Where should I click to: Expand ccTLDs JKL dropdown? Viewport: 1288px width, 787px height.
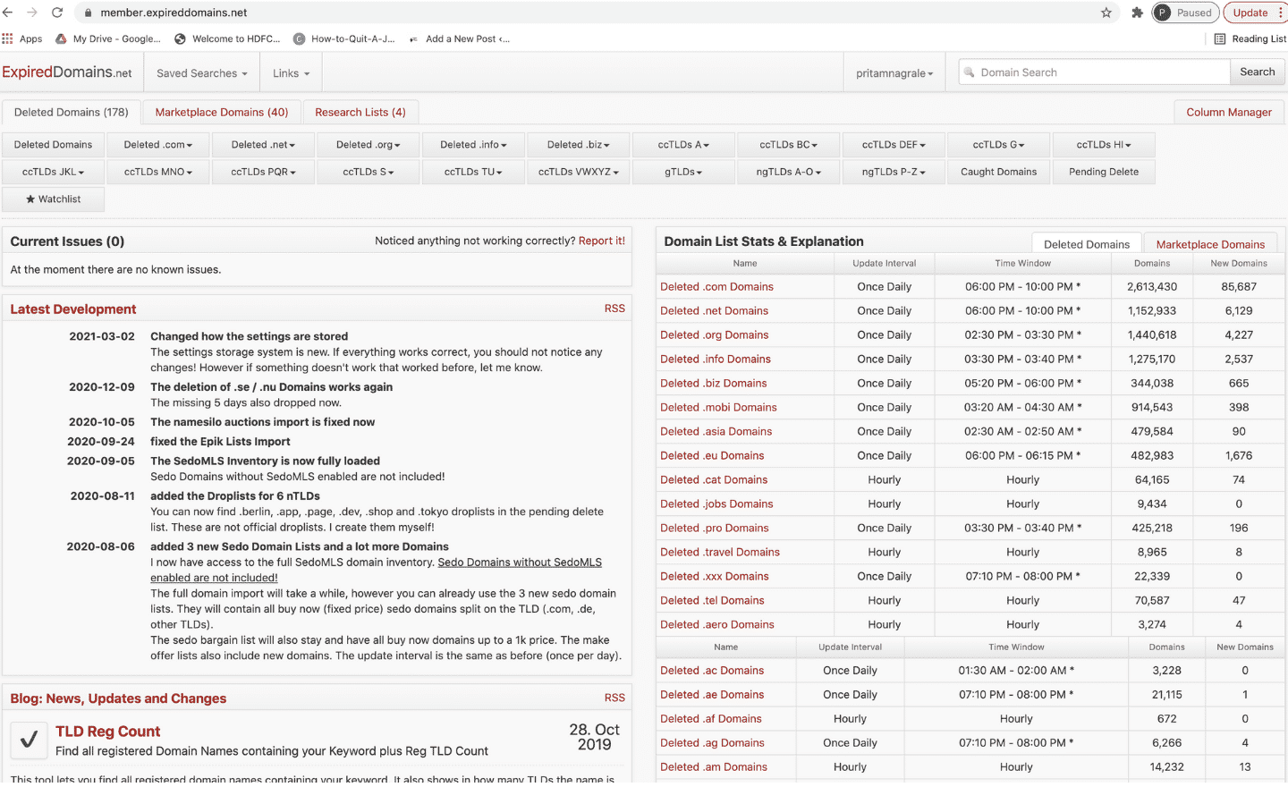[x=53, y=172]
